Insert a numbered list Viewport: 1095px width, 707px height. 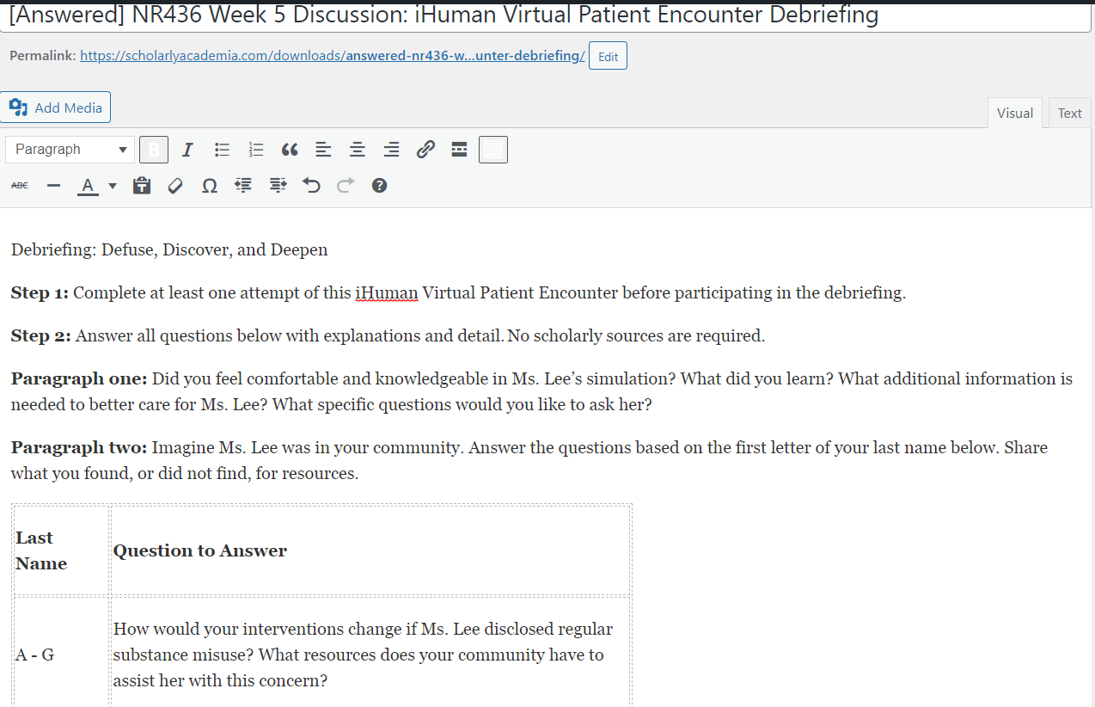[x=255, y=150]
